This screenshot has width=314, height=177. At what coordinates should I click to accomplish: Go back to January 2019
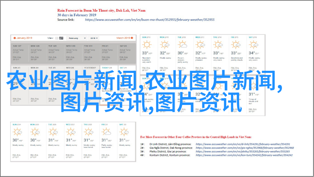tap(22, 38)
